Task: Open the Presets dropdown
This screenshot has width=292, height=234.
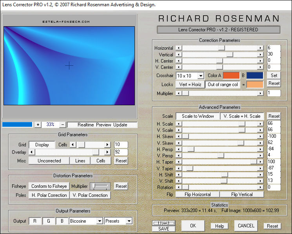Action: [129, 221]
